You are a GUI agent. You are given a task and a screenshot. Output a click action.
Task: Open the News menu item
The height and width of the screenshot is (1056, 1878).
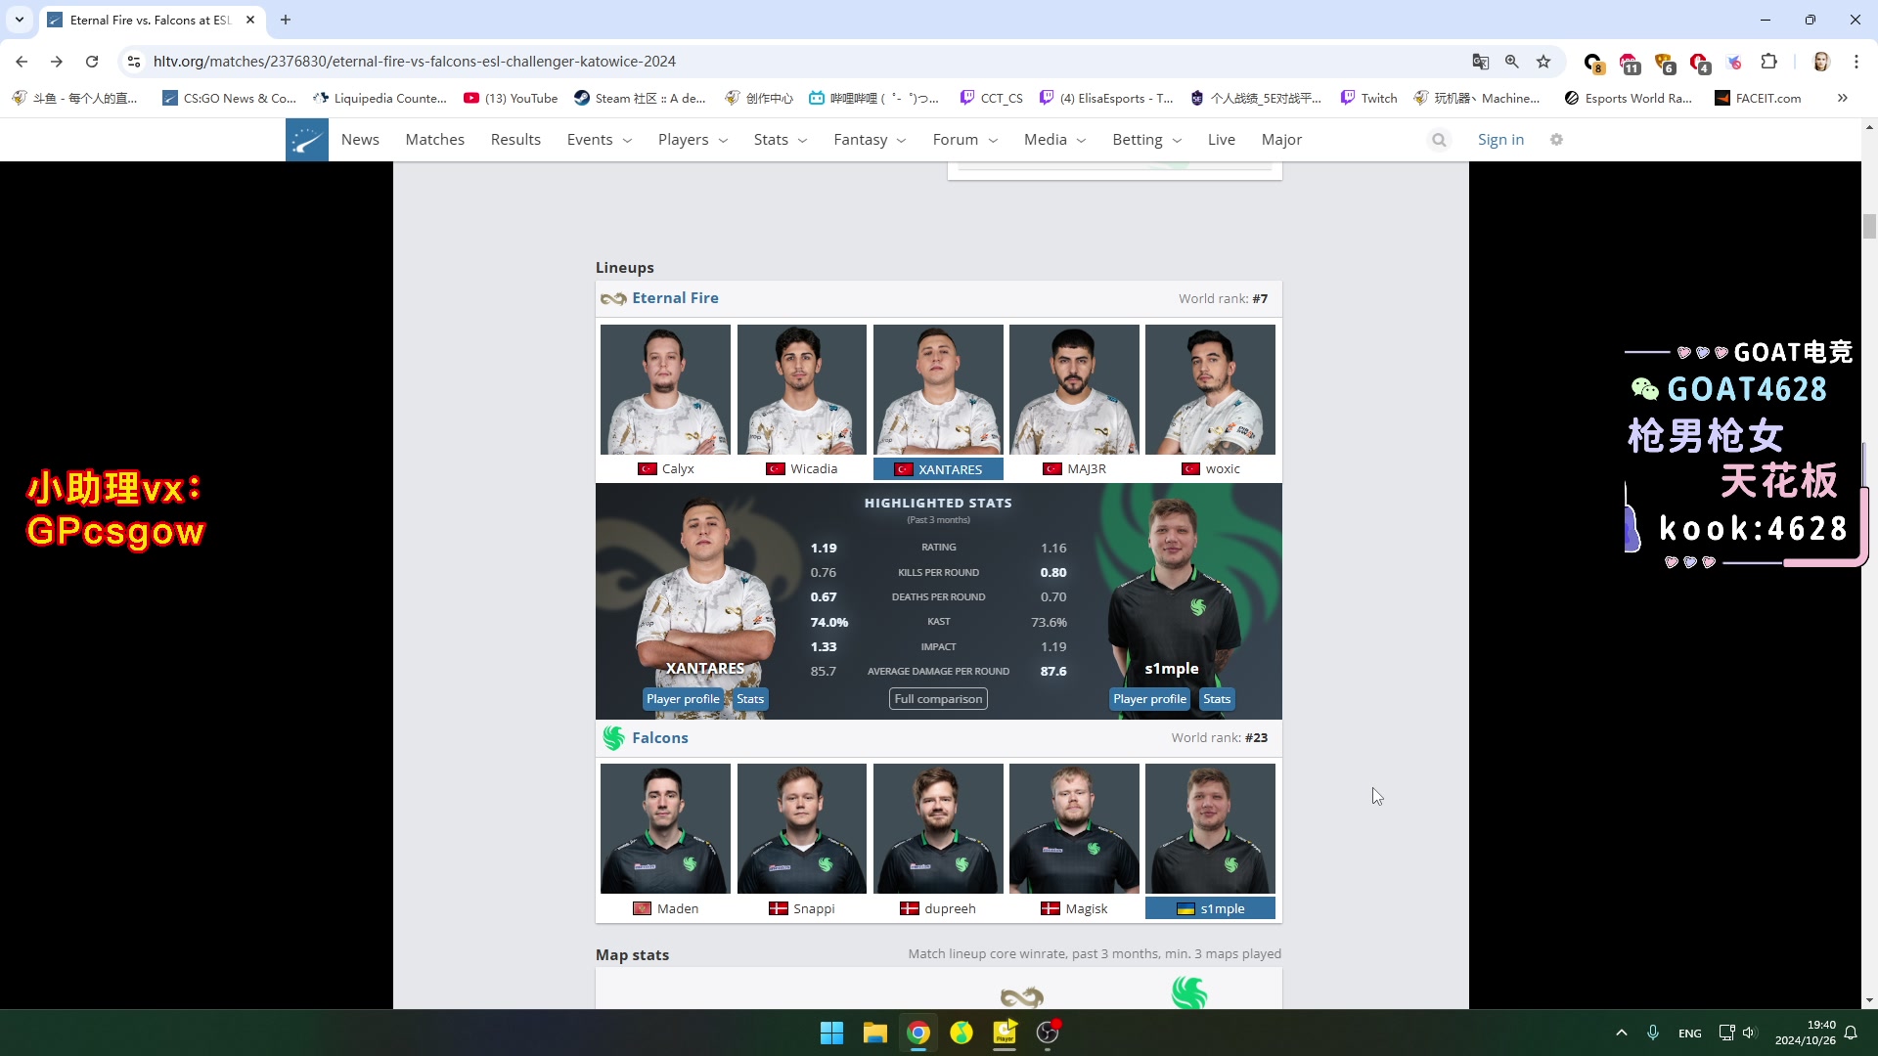click(x=361, y=139)
